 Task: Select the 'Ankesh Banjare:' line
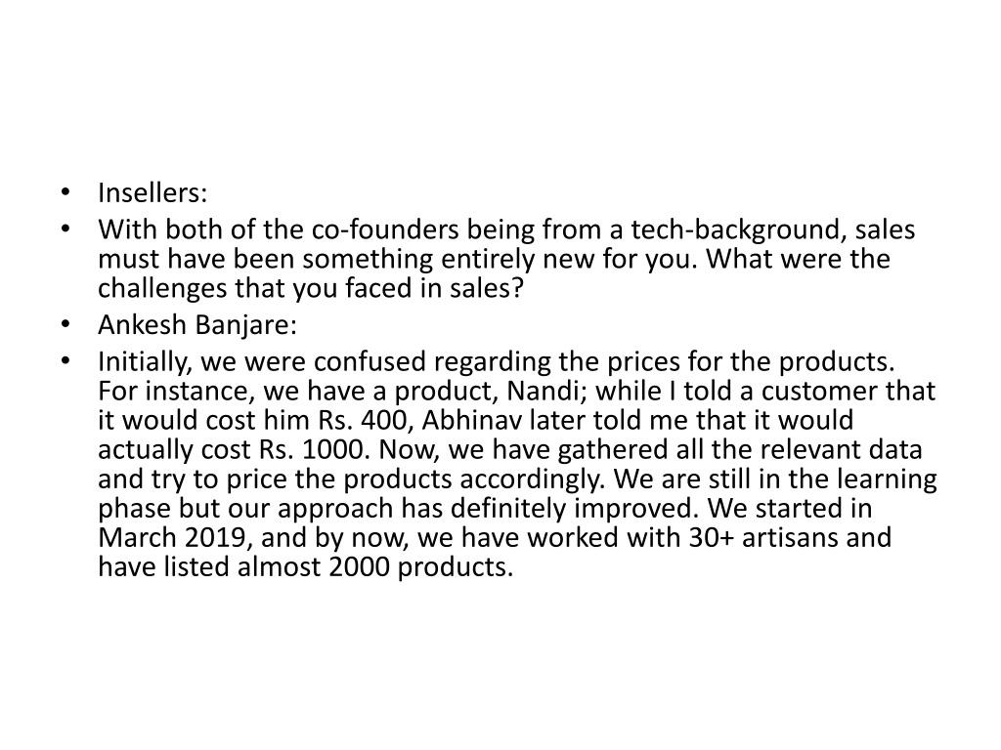197,325
